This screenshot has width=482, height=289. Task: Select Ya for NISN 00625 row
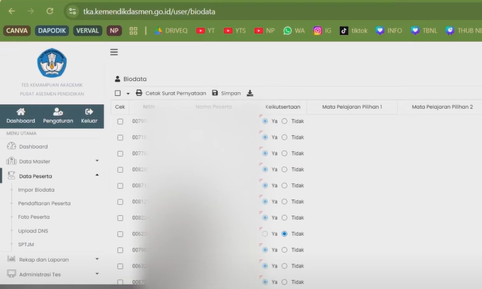(265, 233)
